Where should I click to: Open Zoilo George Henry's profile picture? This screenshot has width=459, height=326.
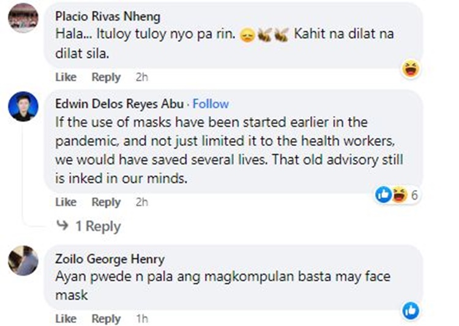pyautogui.click(x=23, y=261)
